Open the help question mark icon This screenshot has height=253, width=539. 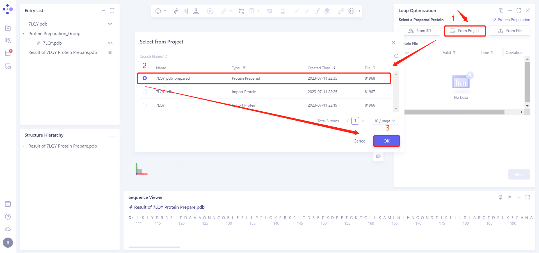coord(8,217)
